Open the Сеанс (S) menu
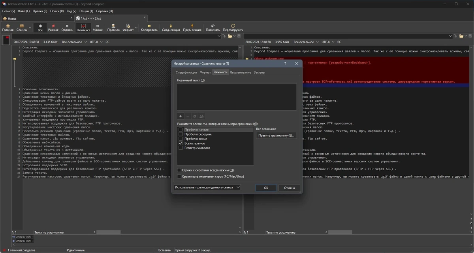Screen dimensions: 474x253 [9, 11]
